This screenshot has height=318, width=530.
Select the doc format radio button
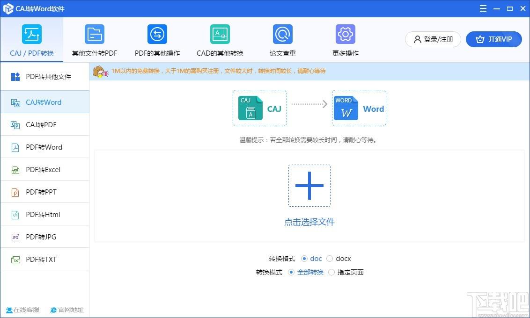304,259
